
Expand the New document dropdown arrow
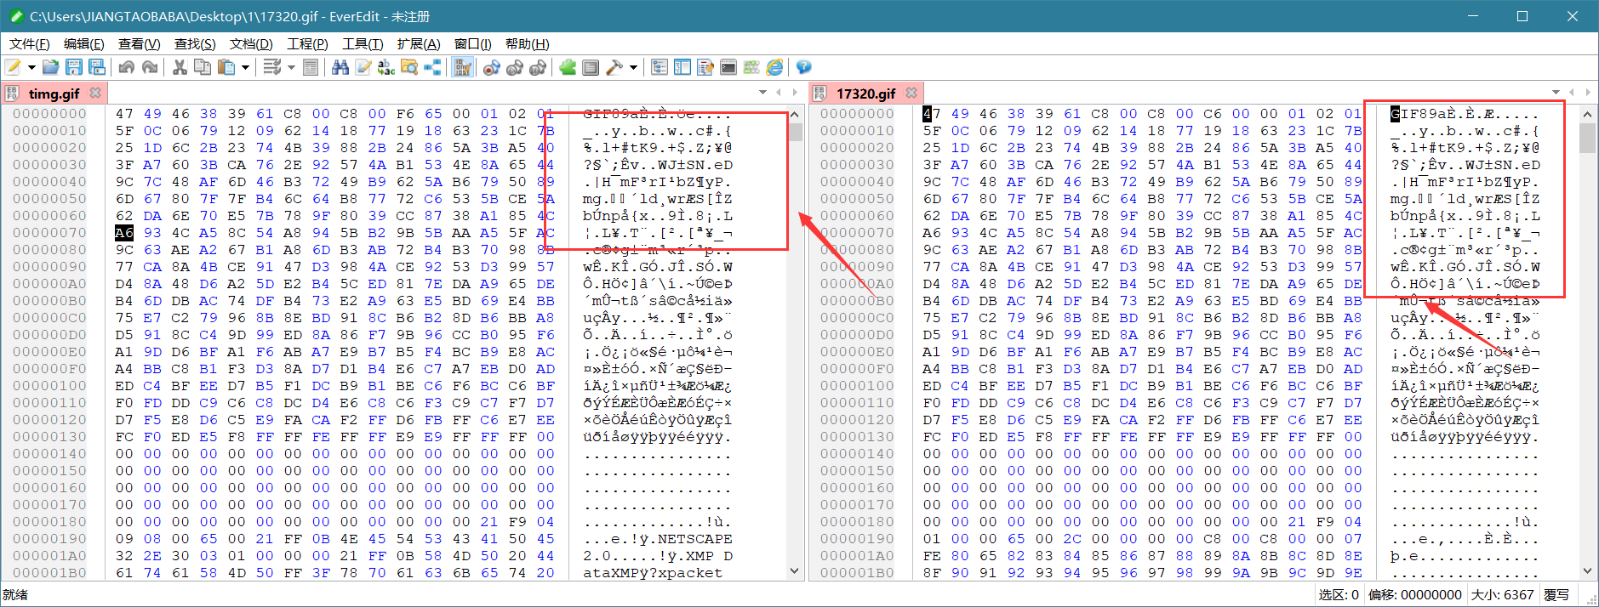pos(31,67)
